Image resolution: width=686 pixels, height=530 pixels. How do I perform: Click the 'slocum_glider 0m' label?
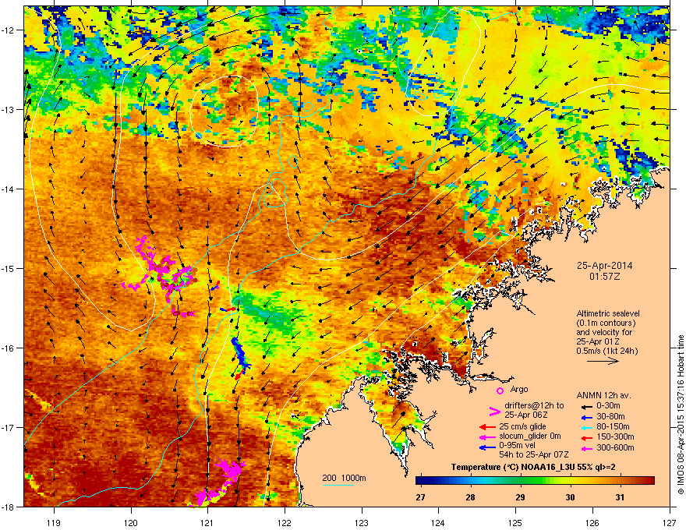(x=530, y=436)
